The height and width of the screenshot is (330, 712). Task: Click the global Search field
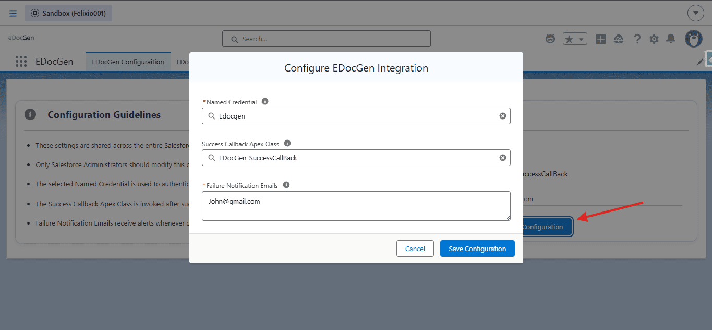coord(327,39)
